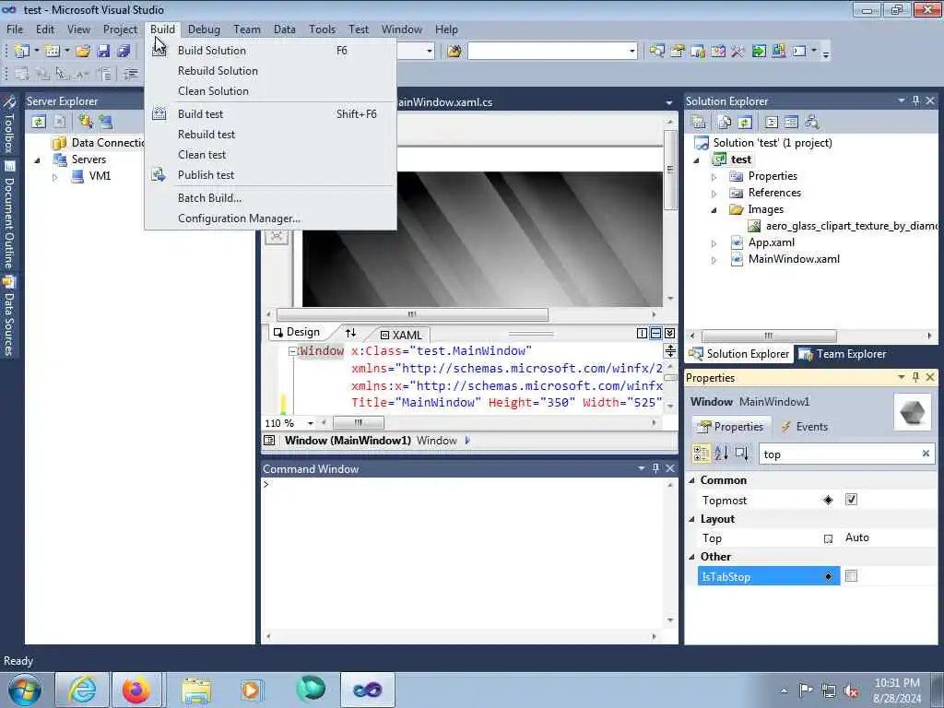
Task: Select Build Solution menu entry
Action: click(270, 51)
